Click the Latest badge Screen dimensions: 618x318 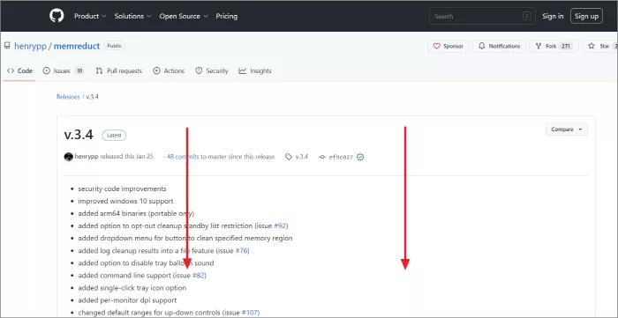coord(114,136)
